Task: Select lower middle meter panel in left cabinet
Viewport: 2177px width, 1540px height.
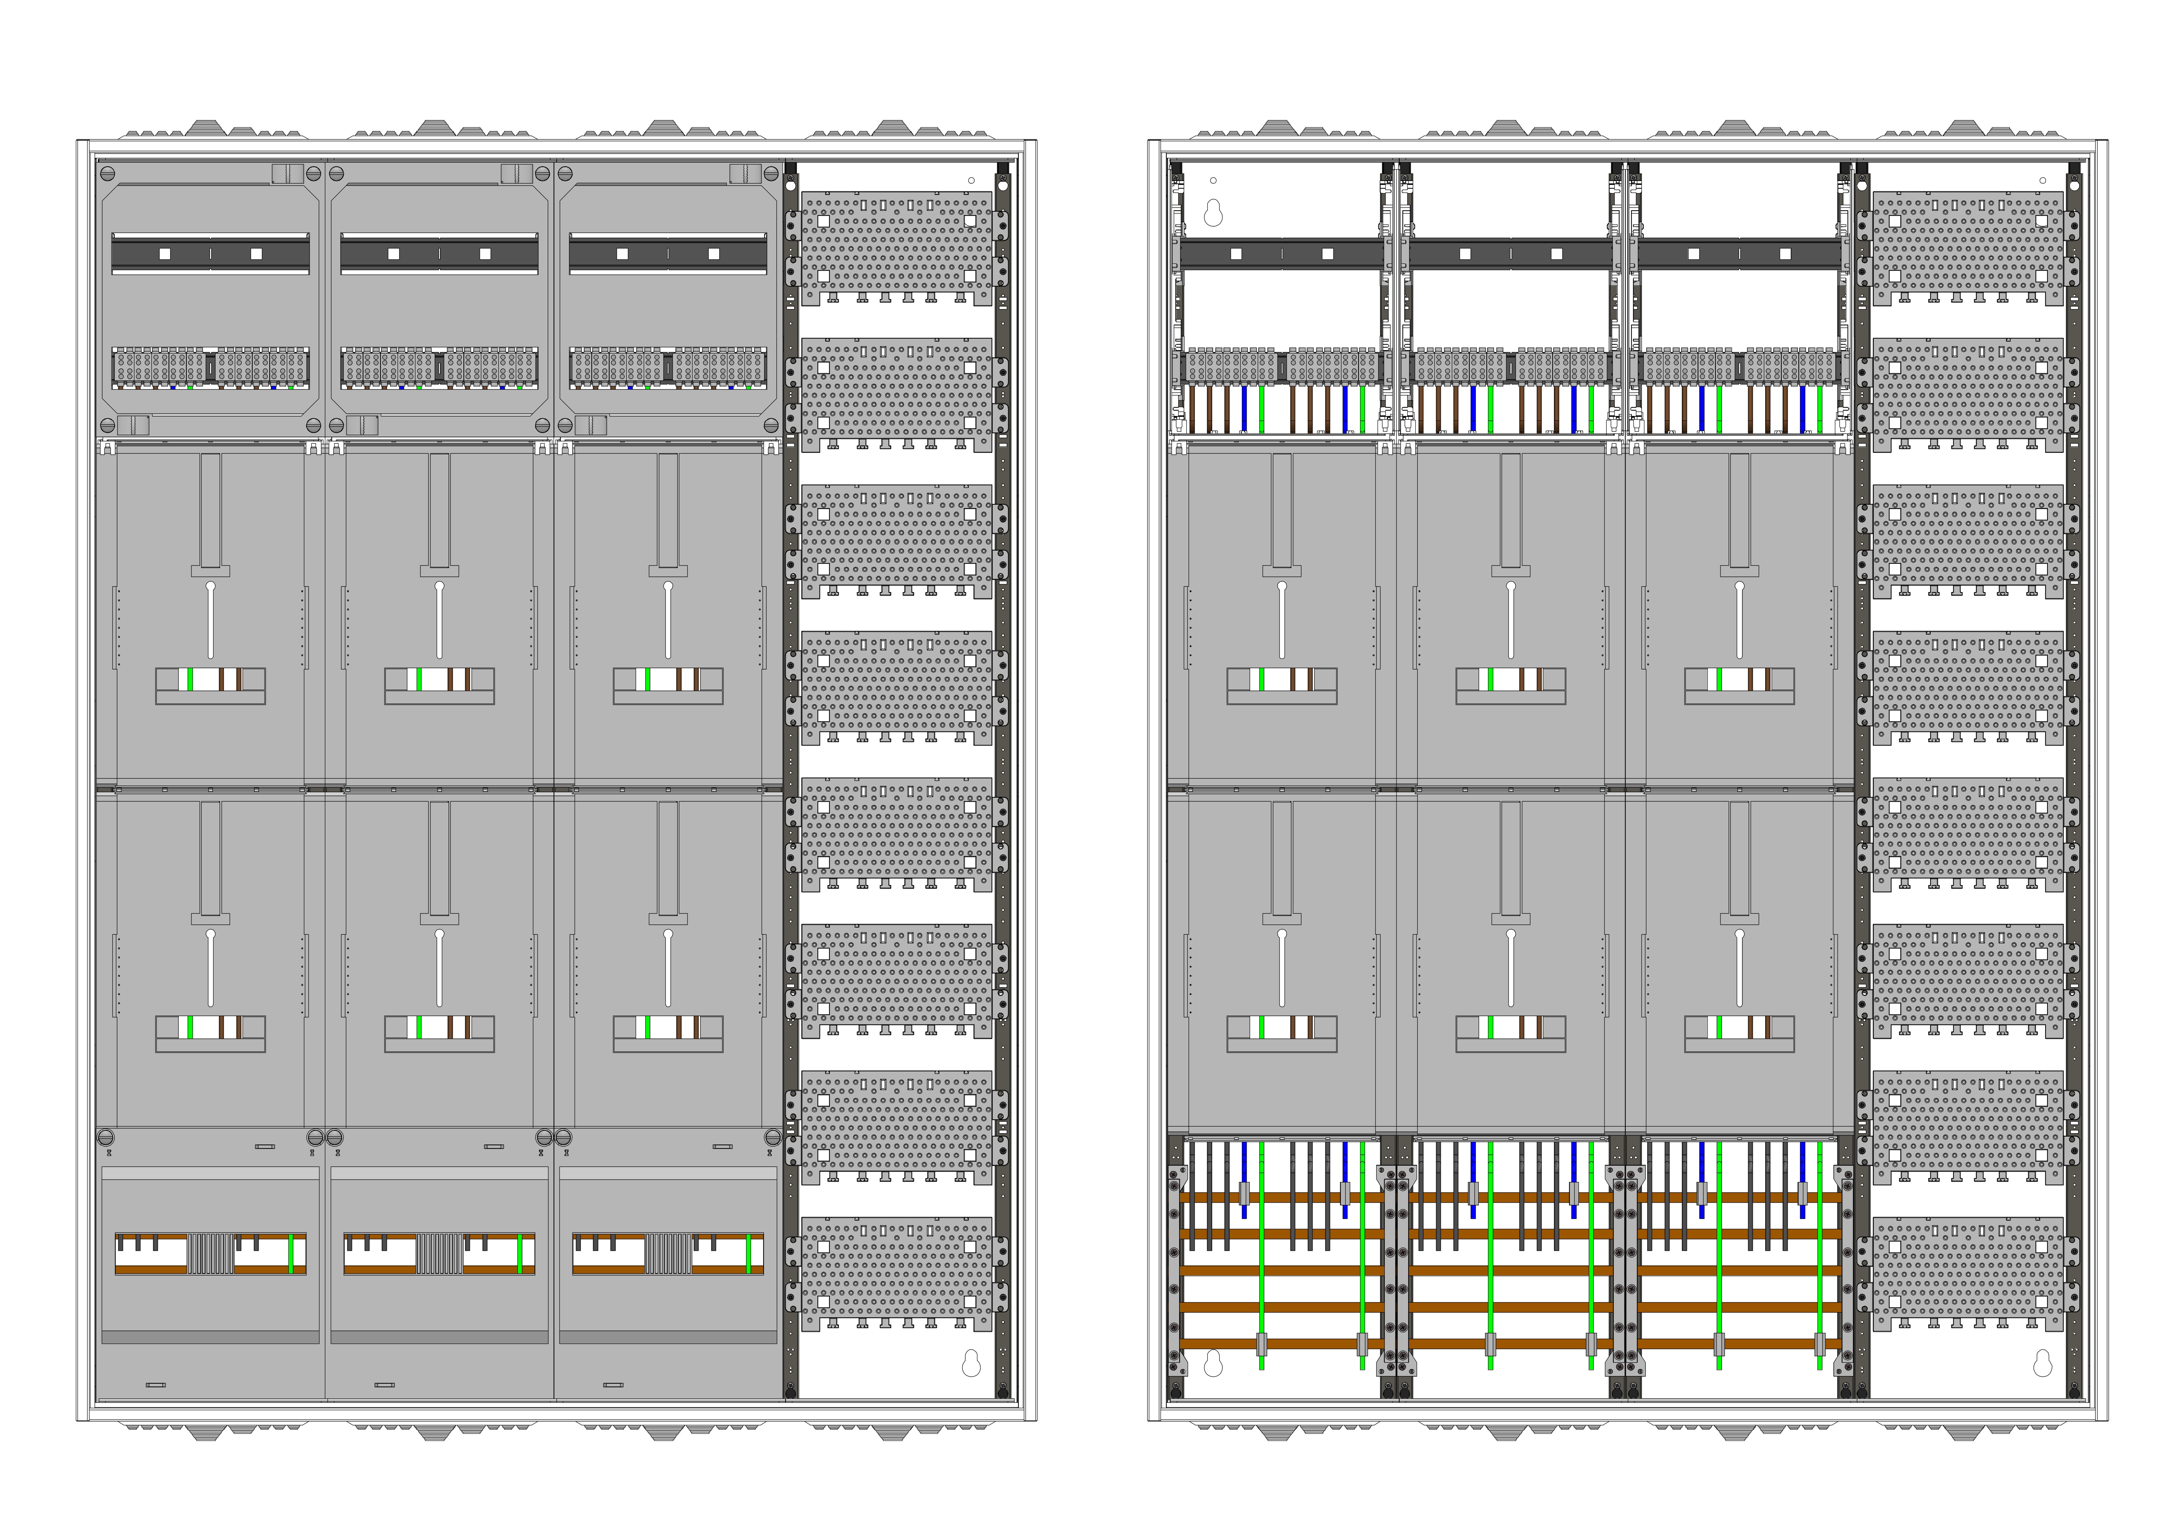Action: 439,958
